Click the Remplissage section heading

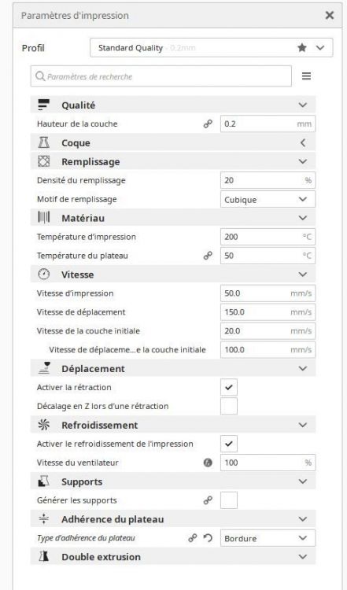tap(90, 162)
